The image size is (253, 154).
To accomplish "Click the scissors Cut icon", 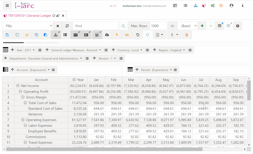I will pos(27,35).
